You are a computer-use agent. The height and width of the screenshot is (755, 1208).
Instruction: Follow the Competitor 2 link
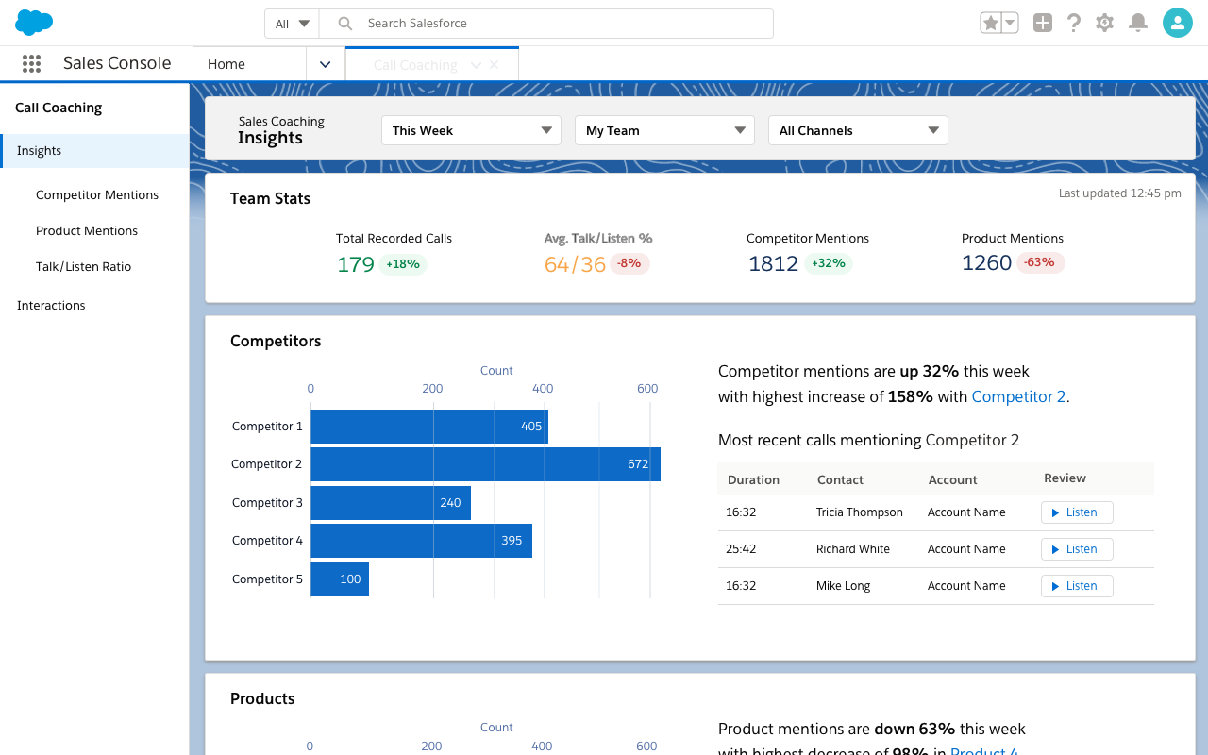point(1018,396)
